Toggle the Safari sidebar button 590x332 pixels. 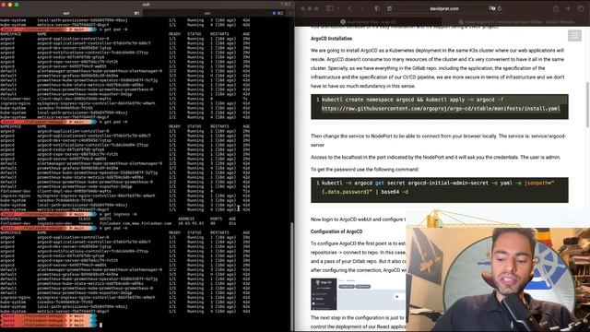tap(330, 8)
